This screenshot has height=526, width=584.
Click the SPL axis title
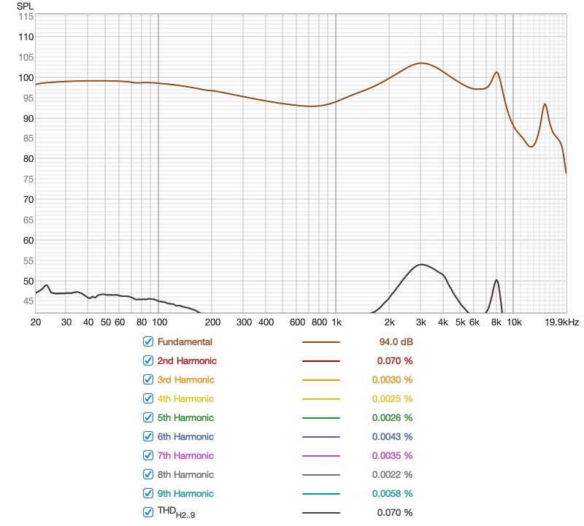coord(25,7)
